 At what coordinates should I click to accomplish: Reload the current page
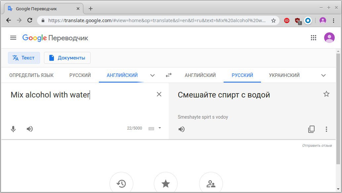(x=30, y=20)
